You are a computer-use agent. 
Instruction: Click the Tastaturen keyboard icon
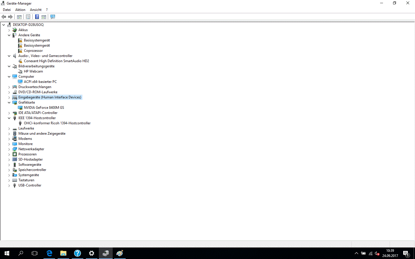coord(15,180)
